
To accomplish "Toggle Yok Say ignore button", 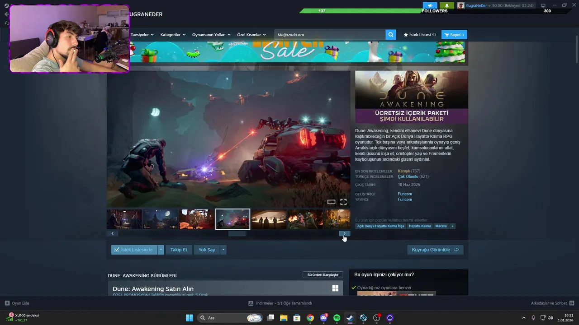I will pyautogui.click(x=207, y=250).
